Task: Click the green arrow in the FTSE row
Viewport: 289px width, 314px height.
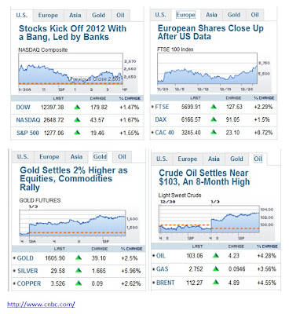Action: click(214, 107)
